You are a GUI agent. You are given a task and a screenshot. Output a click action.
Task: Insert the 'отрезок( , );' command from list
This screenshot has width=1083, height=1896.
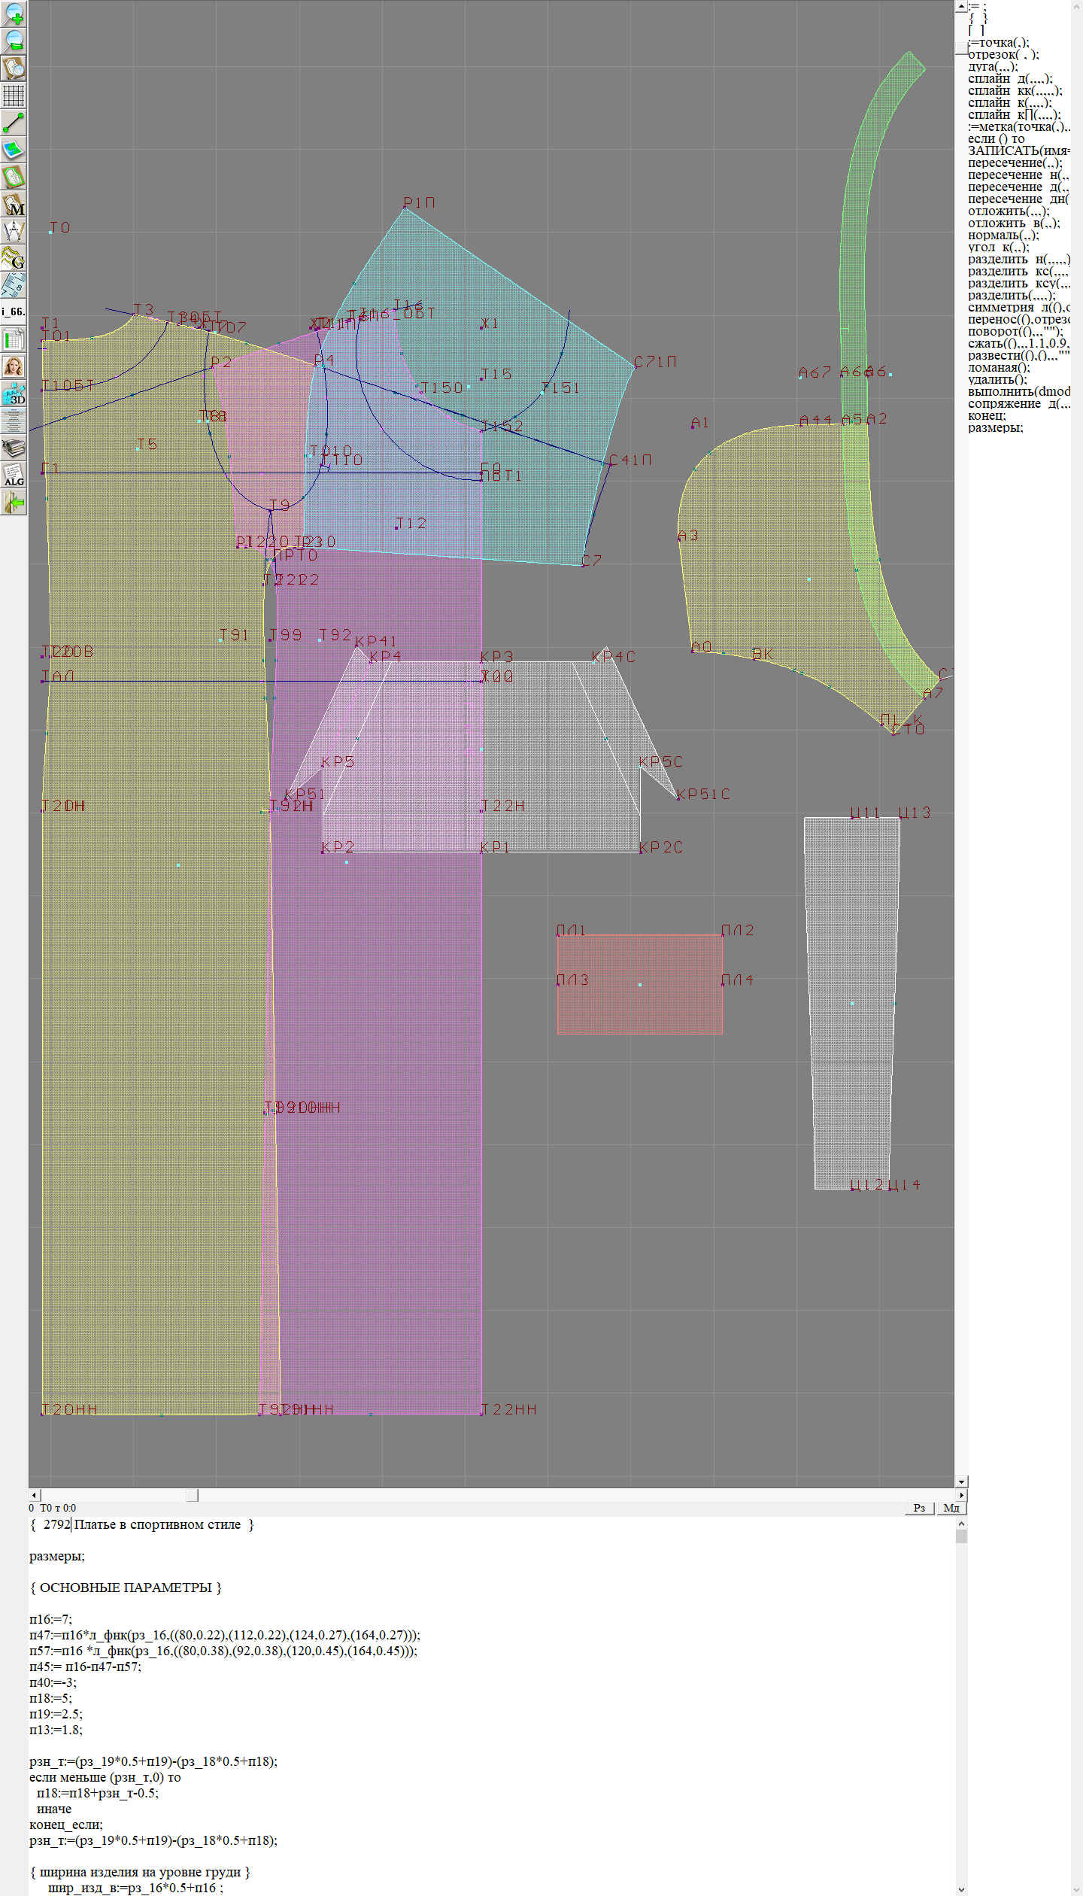pyautogui.click(x=1003, y=54)
